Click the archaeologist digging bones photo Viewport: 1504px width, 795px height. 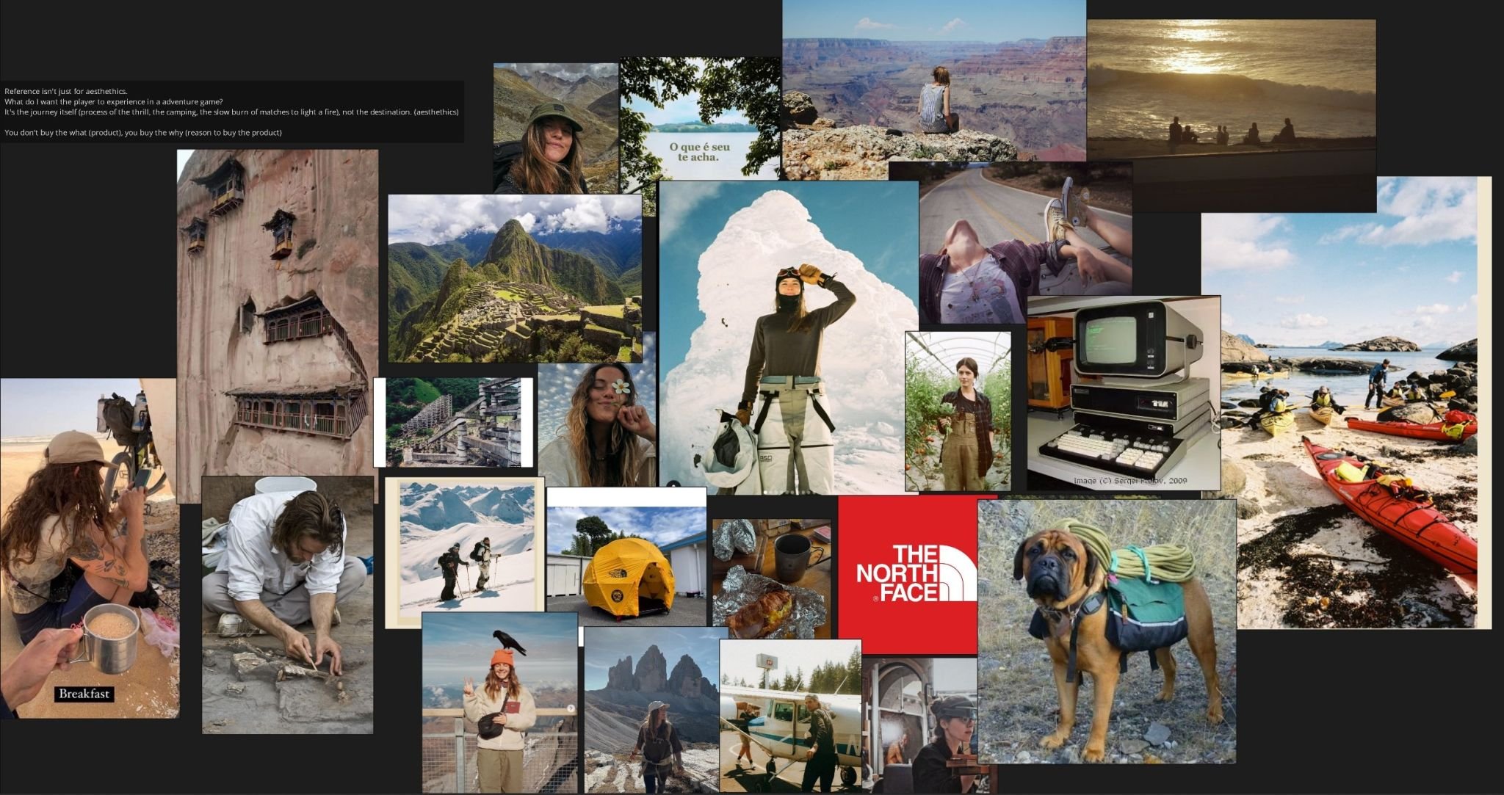288,605
